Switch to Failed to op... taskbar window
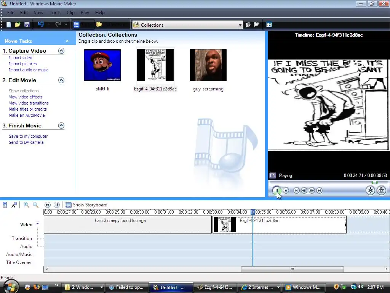 (126, 287)
